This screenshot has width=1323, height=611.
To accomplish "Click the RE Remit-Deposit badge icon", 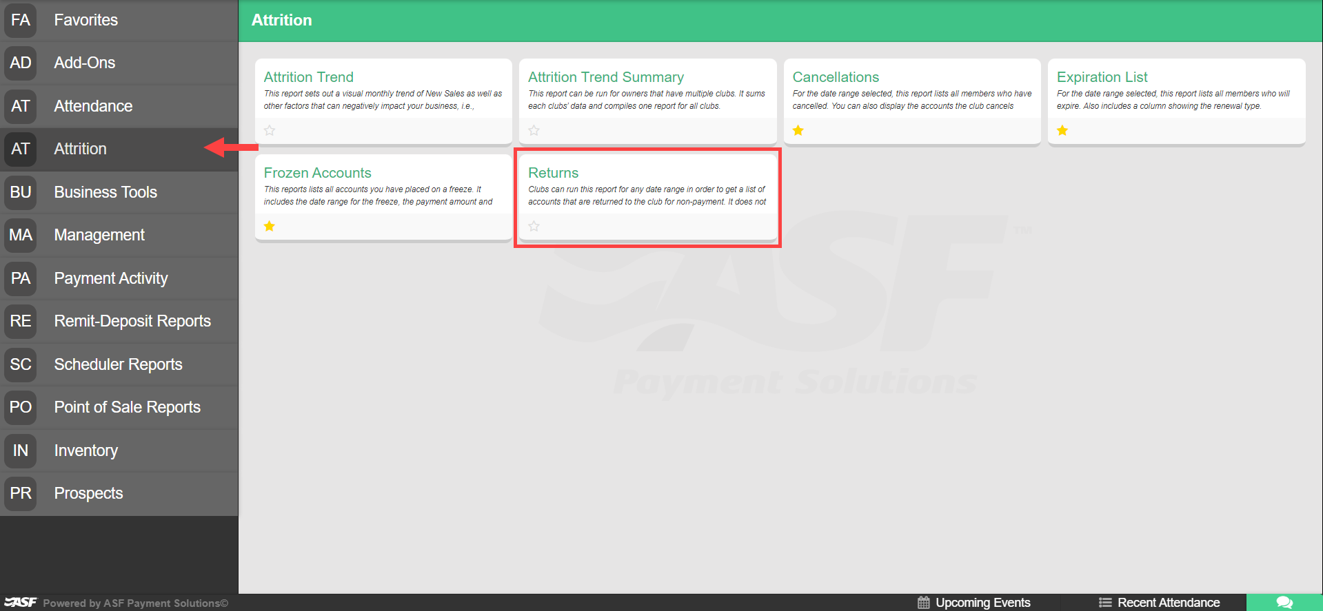I will [20, 321].
